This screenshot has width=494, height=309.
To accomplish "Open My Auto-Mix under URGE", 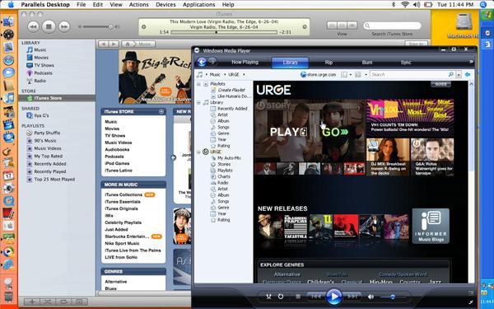I will [x=229, y=158].
